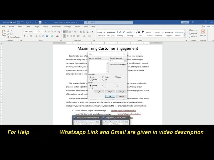This screenshot has width=214, height=160.
Task: Click the Copy icon
Action: (8, 34)
